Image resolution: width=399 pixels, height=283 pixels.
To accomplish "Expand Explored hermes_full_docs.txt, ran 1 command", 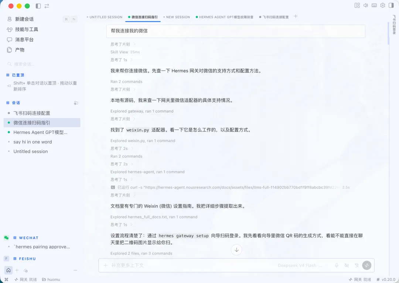I will pos(154,217).
